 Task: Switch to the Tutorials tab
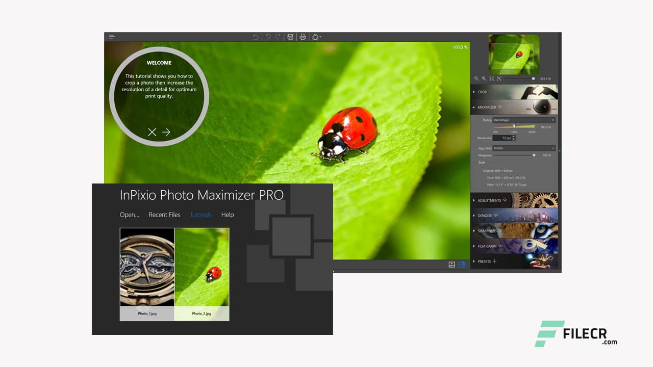coord(200,215)
